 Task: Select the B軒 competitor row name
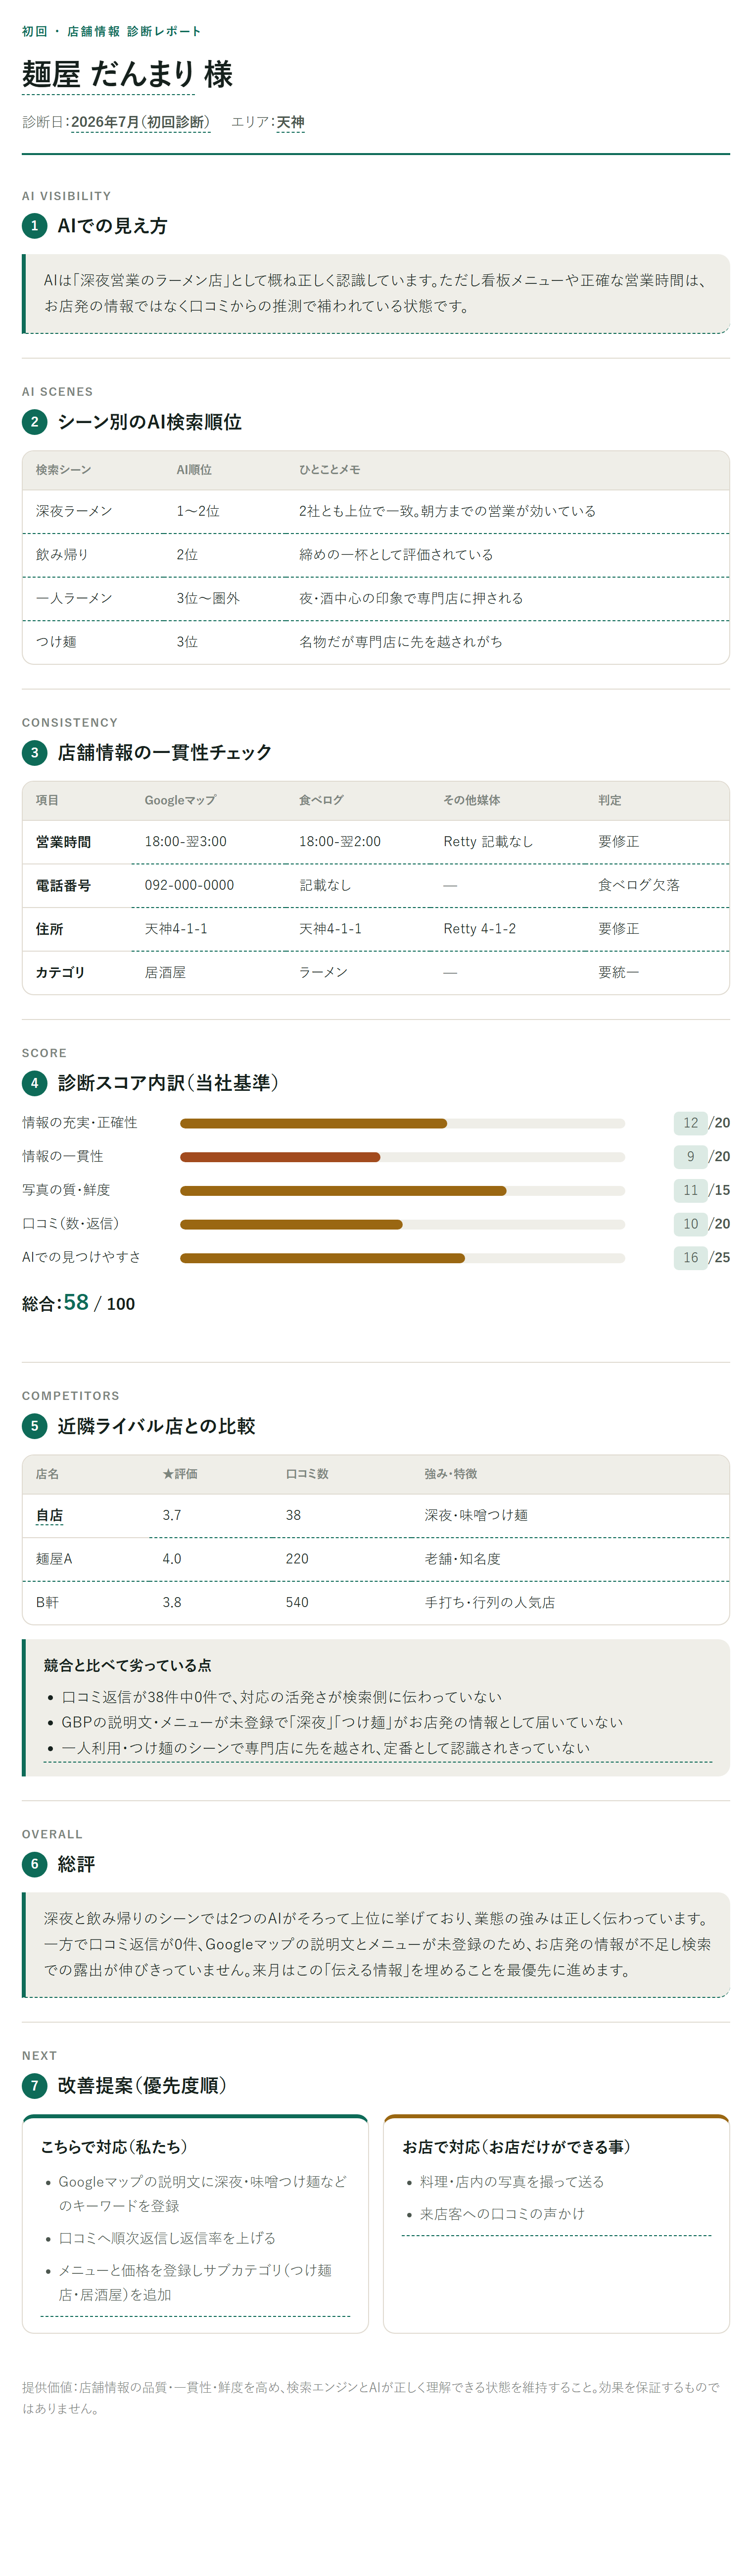point(86,1602)
